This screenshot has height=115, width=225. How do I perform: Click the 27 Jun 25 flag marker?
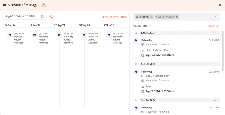click(109, 35)
